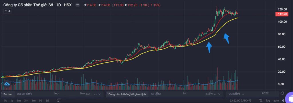
Task: Toggle percentage scale mode
Action: 261,101
